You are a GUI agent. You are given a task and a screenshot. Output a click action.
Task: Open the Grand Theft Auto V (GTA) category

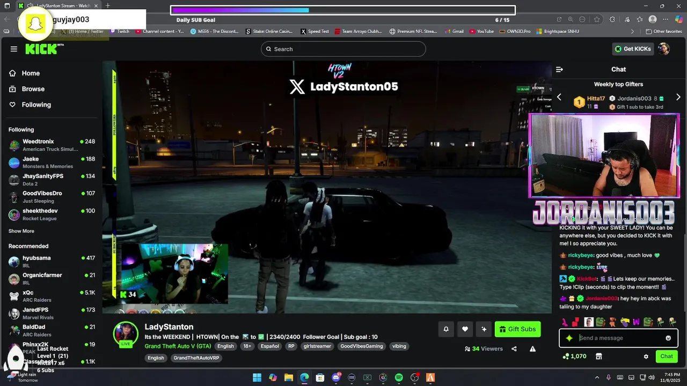(x=178, y=346)
